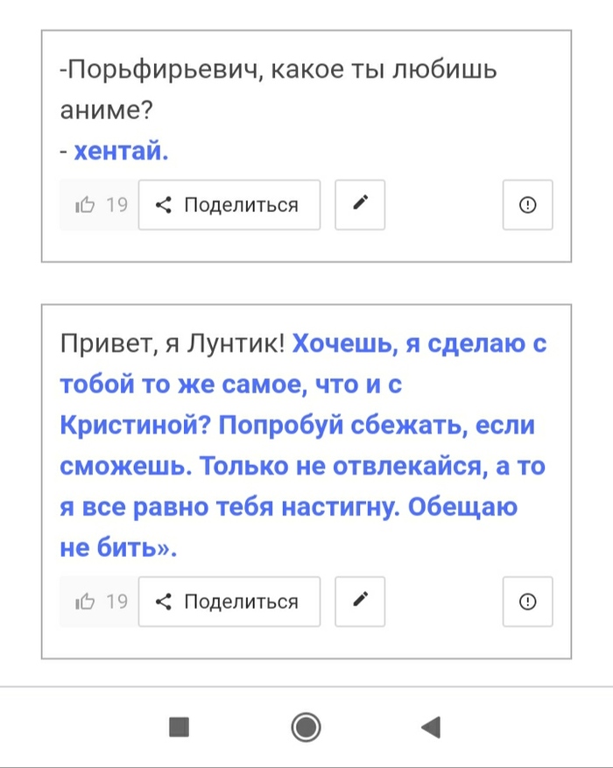
Task: Open pencil editor for the Лунтик post
Action: click(x=360, y=602)
